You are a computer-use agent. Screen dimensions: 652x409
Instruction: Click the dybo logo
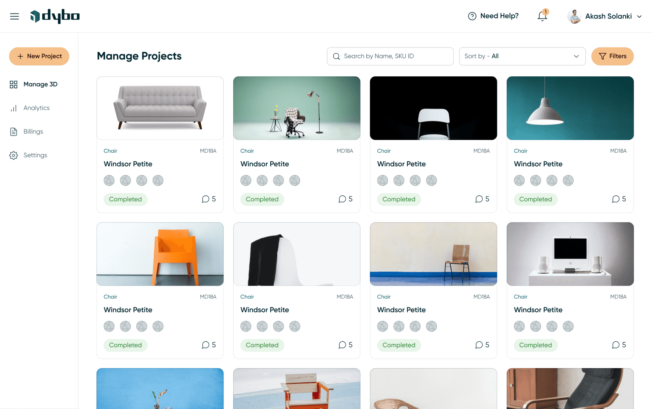coord(55,16)
